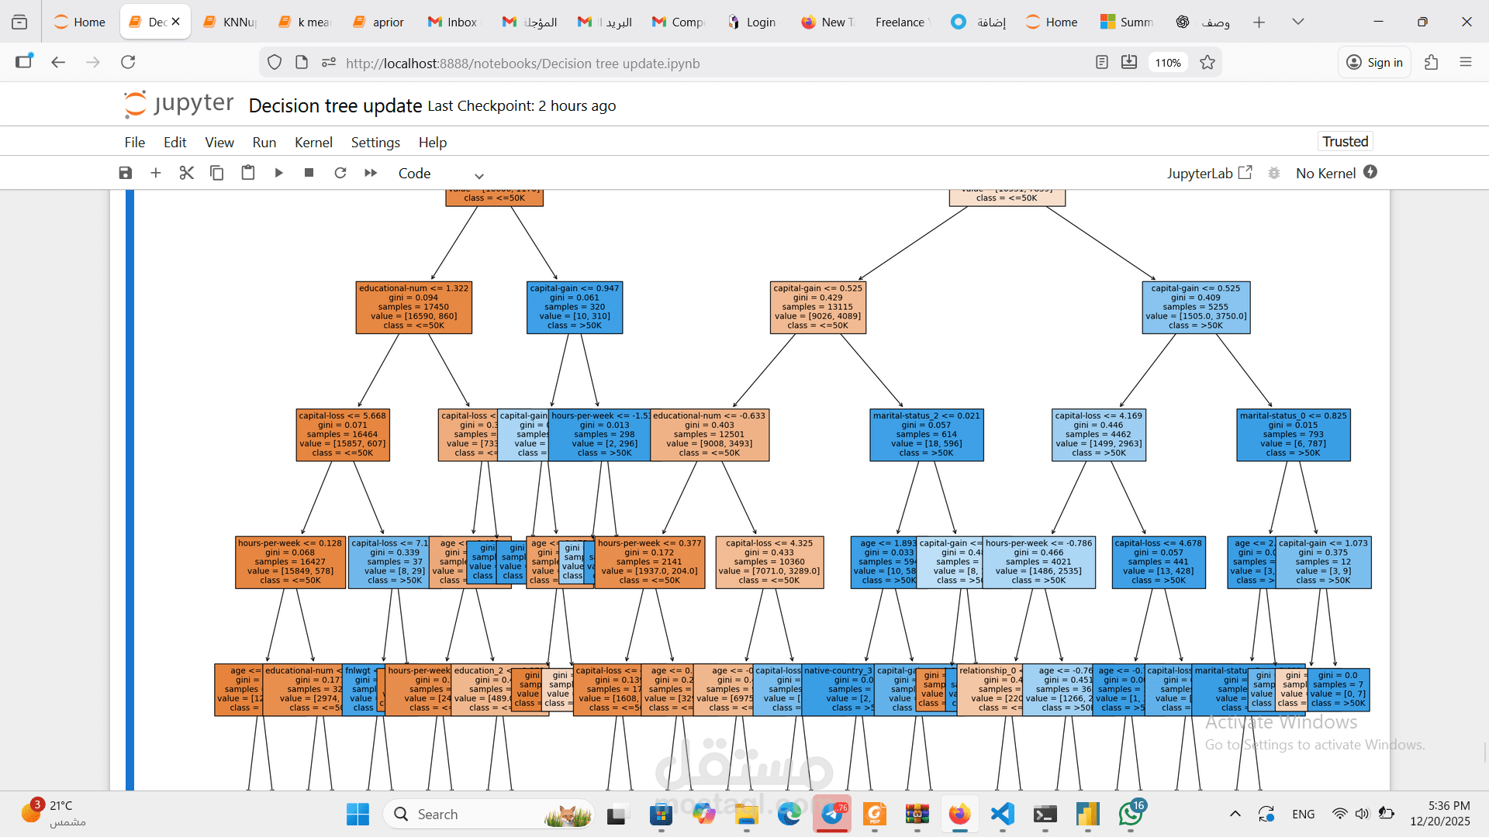Open the No Kernel selector
Image resolution: width=1489 pixels, height=837 pixels.
tap(1328, 173)
